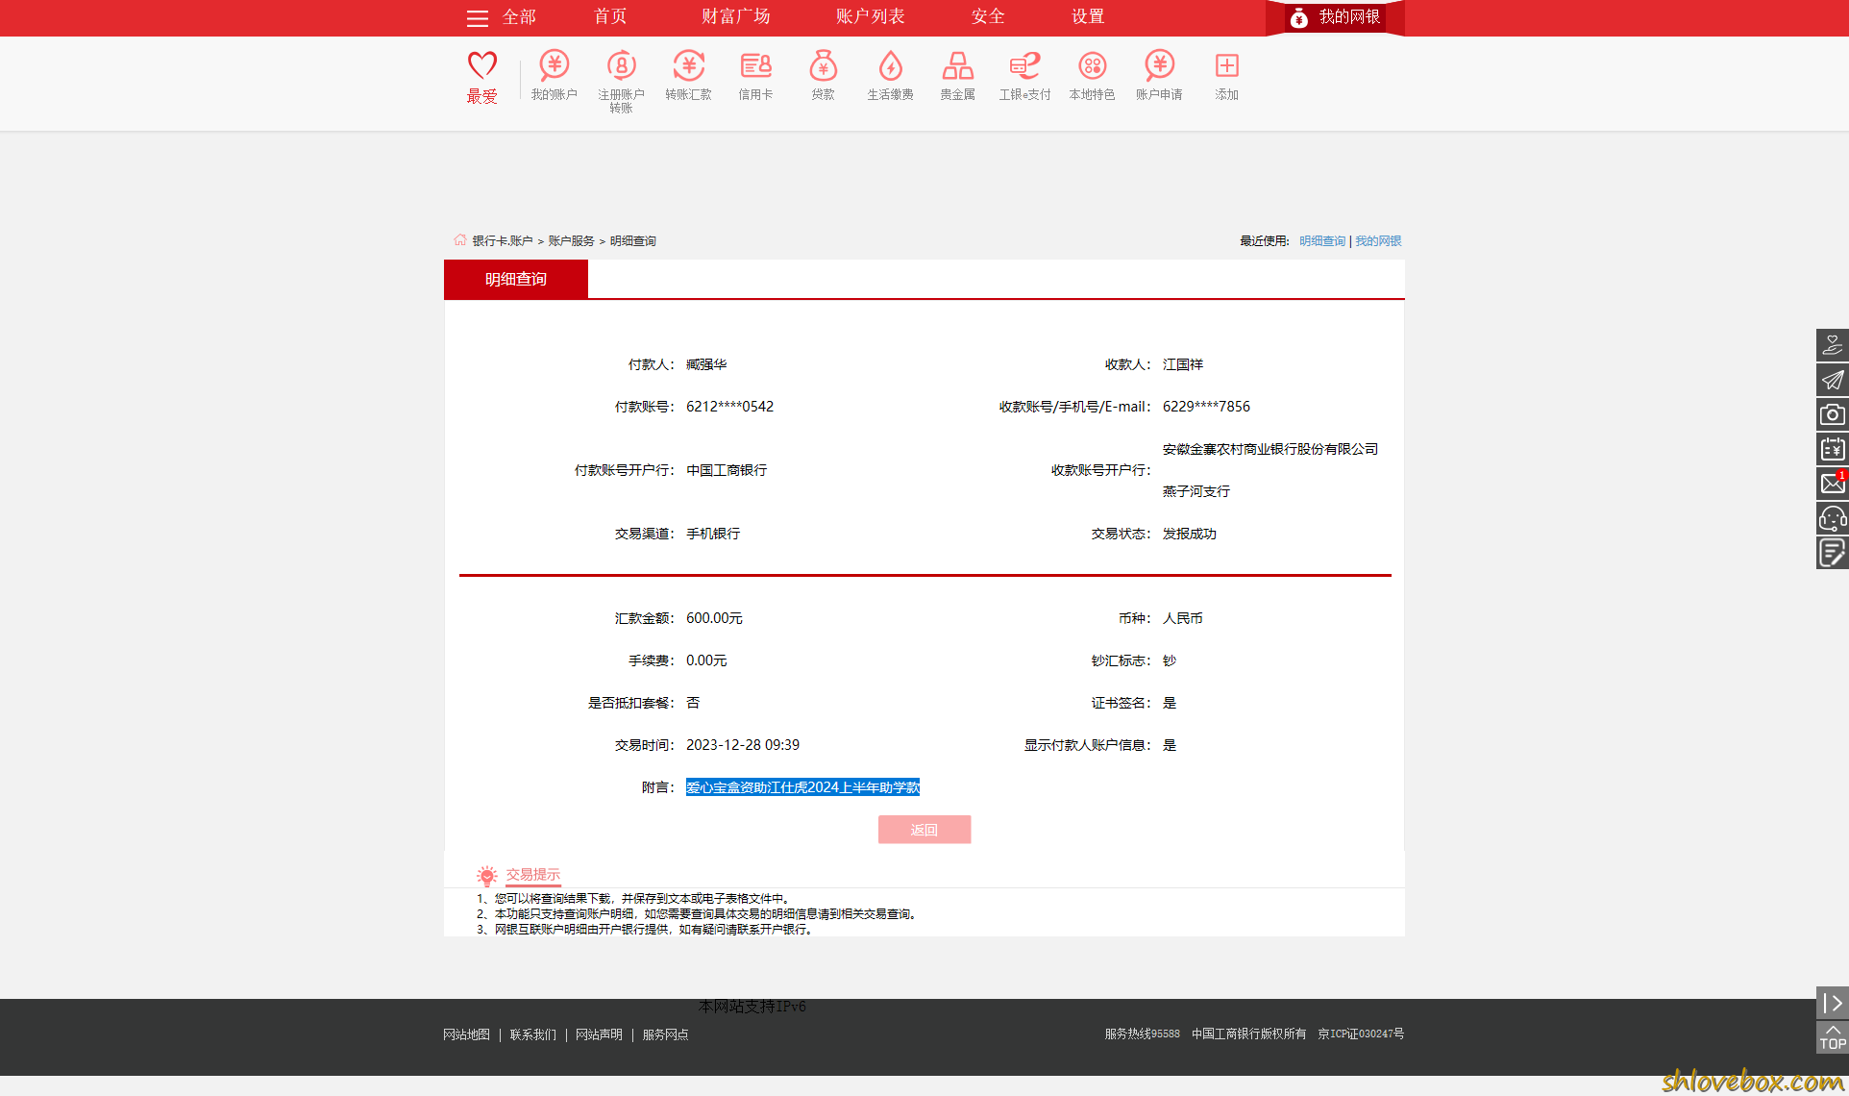
Task: Select the red 明细查询 tab
Action: (516, 279)
